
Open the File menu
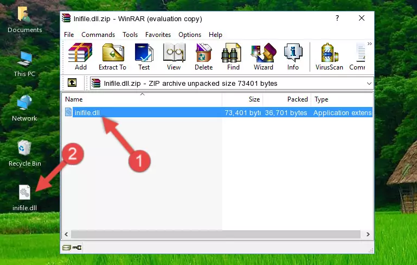tap(69, 35)
